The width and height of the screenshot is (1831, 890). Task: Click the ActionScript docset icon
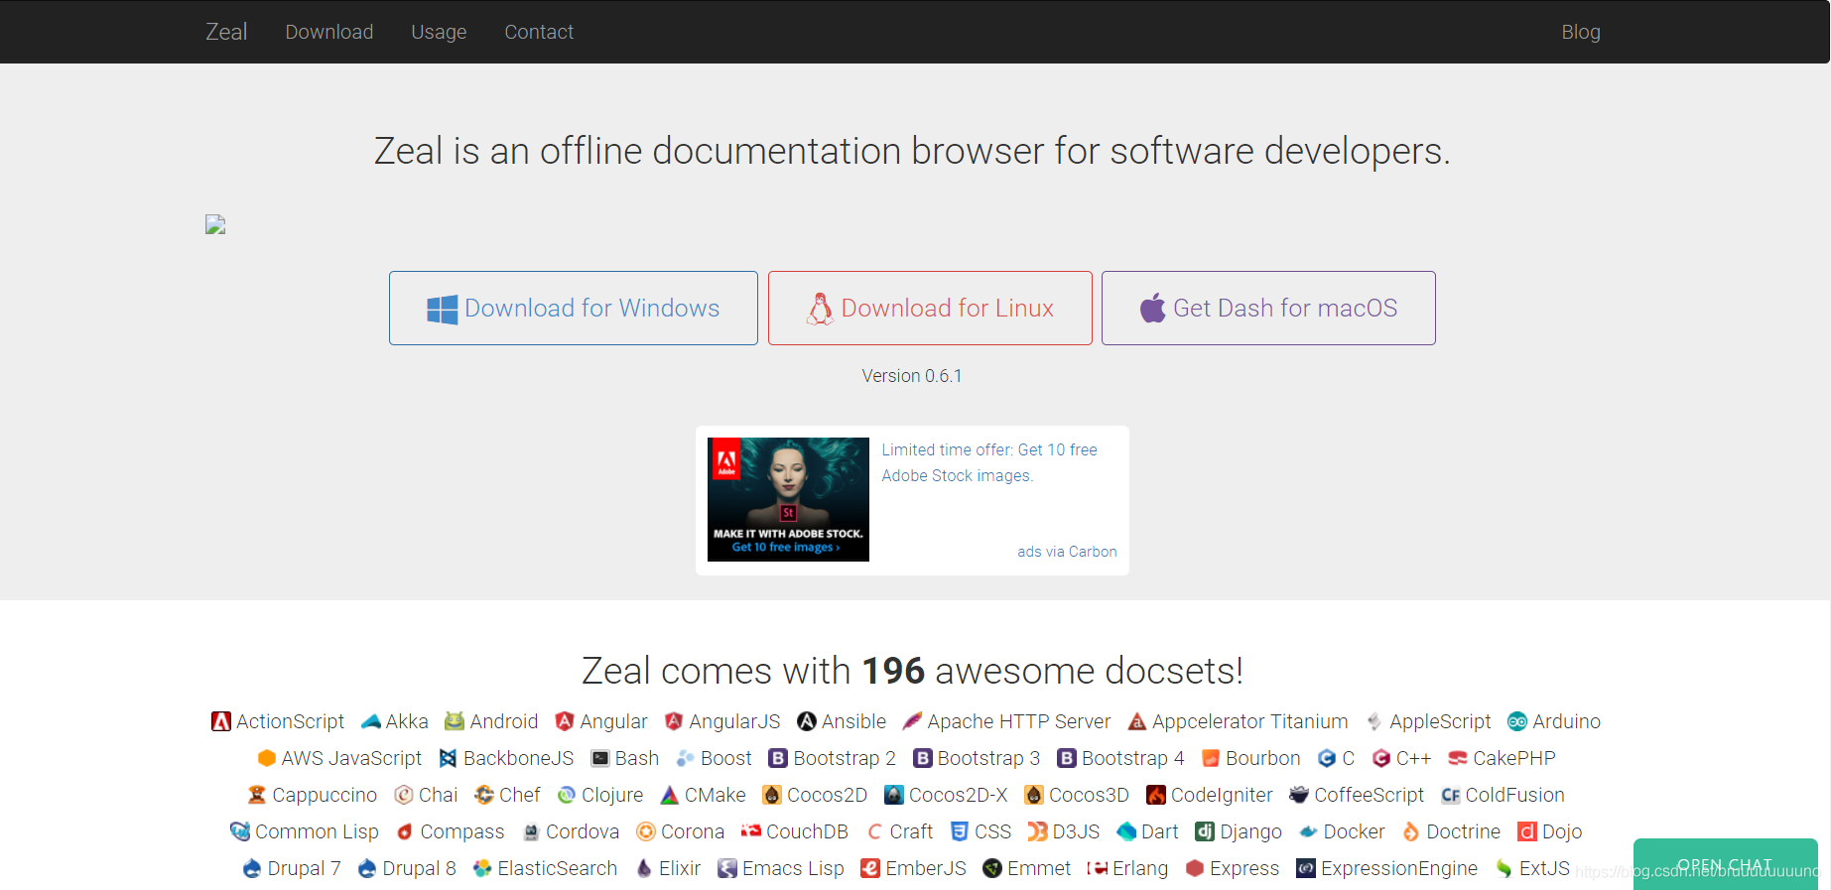[x=221, y=721]
